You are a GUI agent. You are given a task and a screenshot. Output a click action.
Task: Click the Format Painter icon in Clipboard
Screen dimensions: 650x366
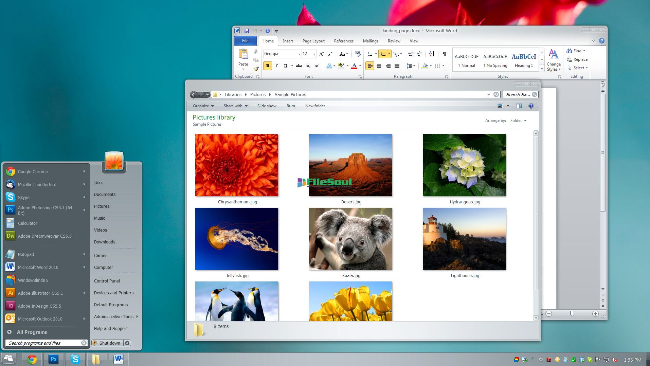256,69
